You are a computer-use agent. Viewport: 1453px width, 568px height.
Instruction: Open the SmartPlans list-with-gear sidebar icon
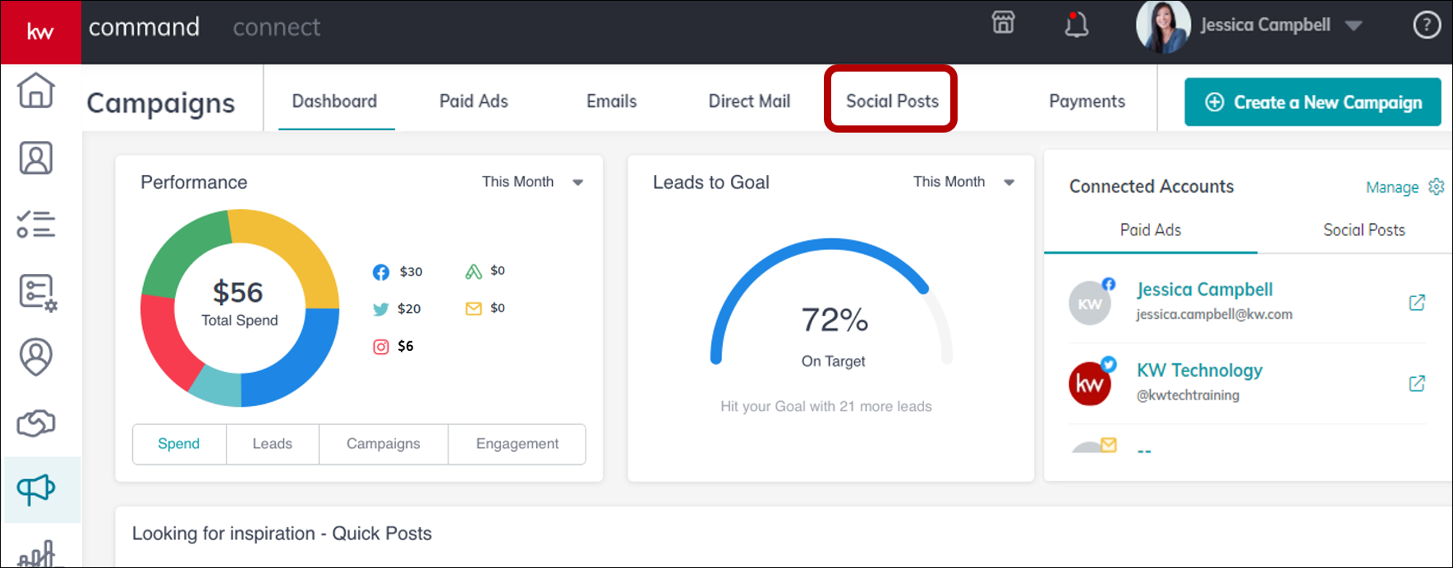point(38,292)
